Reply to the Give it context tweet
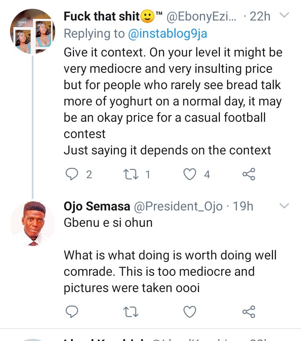301x341 pixels. (x=73, y=174)
